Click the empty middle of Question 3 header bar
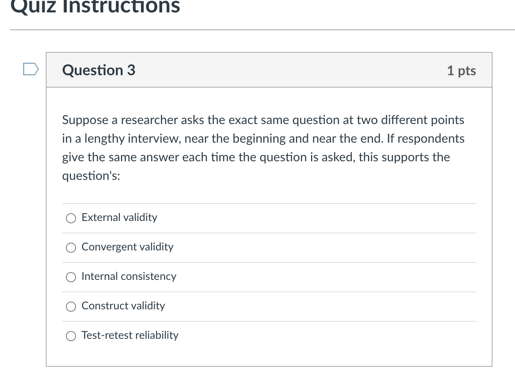Image resolution: width=515 pixels, height=383 pixels. coord(291,70)
